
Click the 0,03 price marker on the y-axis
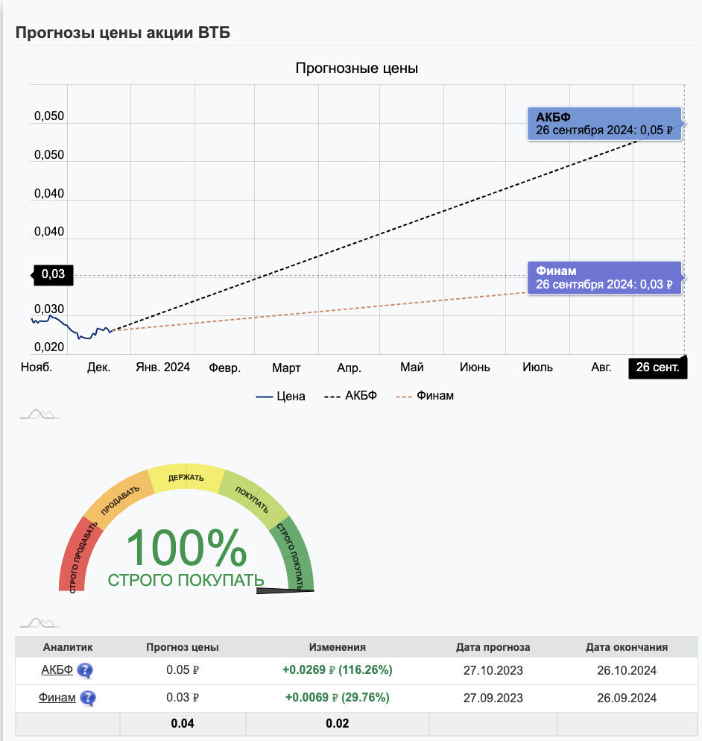tap(53, 274)
